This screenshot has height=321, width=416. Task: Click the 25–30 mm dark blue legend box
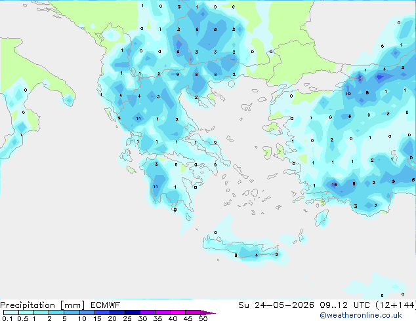132,312
